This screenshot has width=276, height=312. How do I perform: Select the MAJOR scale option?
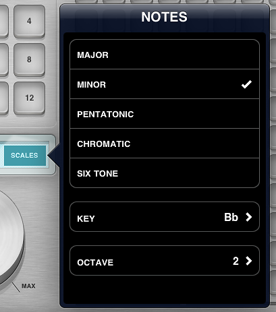point(165,55)
